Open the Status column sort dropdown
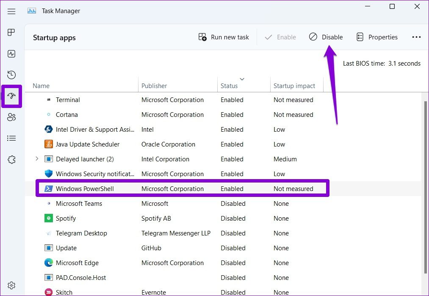This screenshot has width=429, height=296. click(x=242, y=79)
